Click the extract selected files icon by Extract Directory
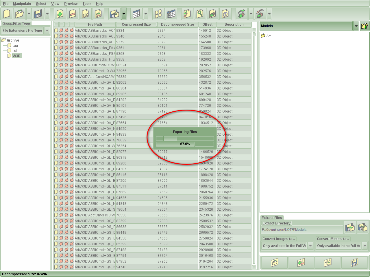This screenshot has width=370, height=277. (350, 227)
